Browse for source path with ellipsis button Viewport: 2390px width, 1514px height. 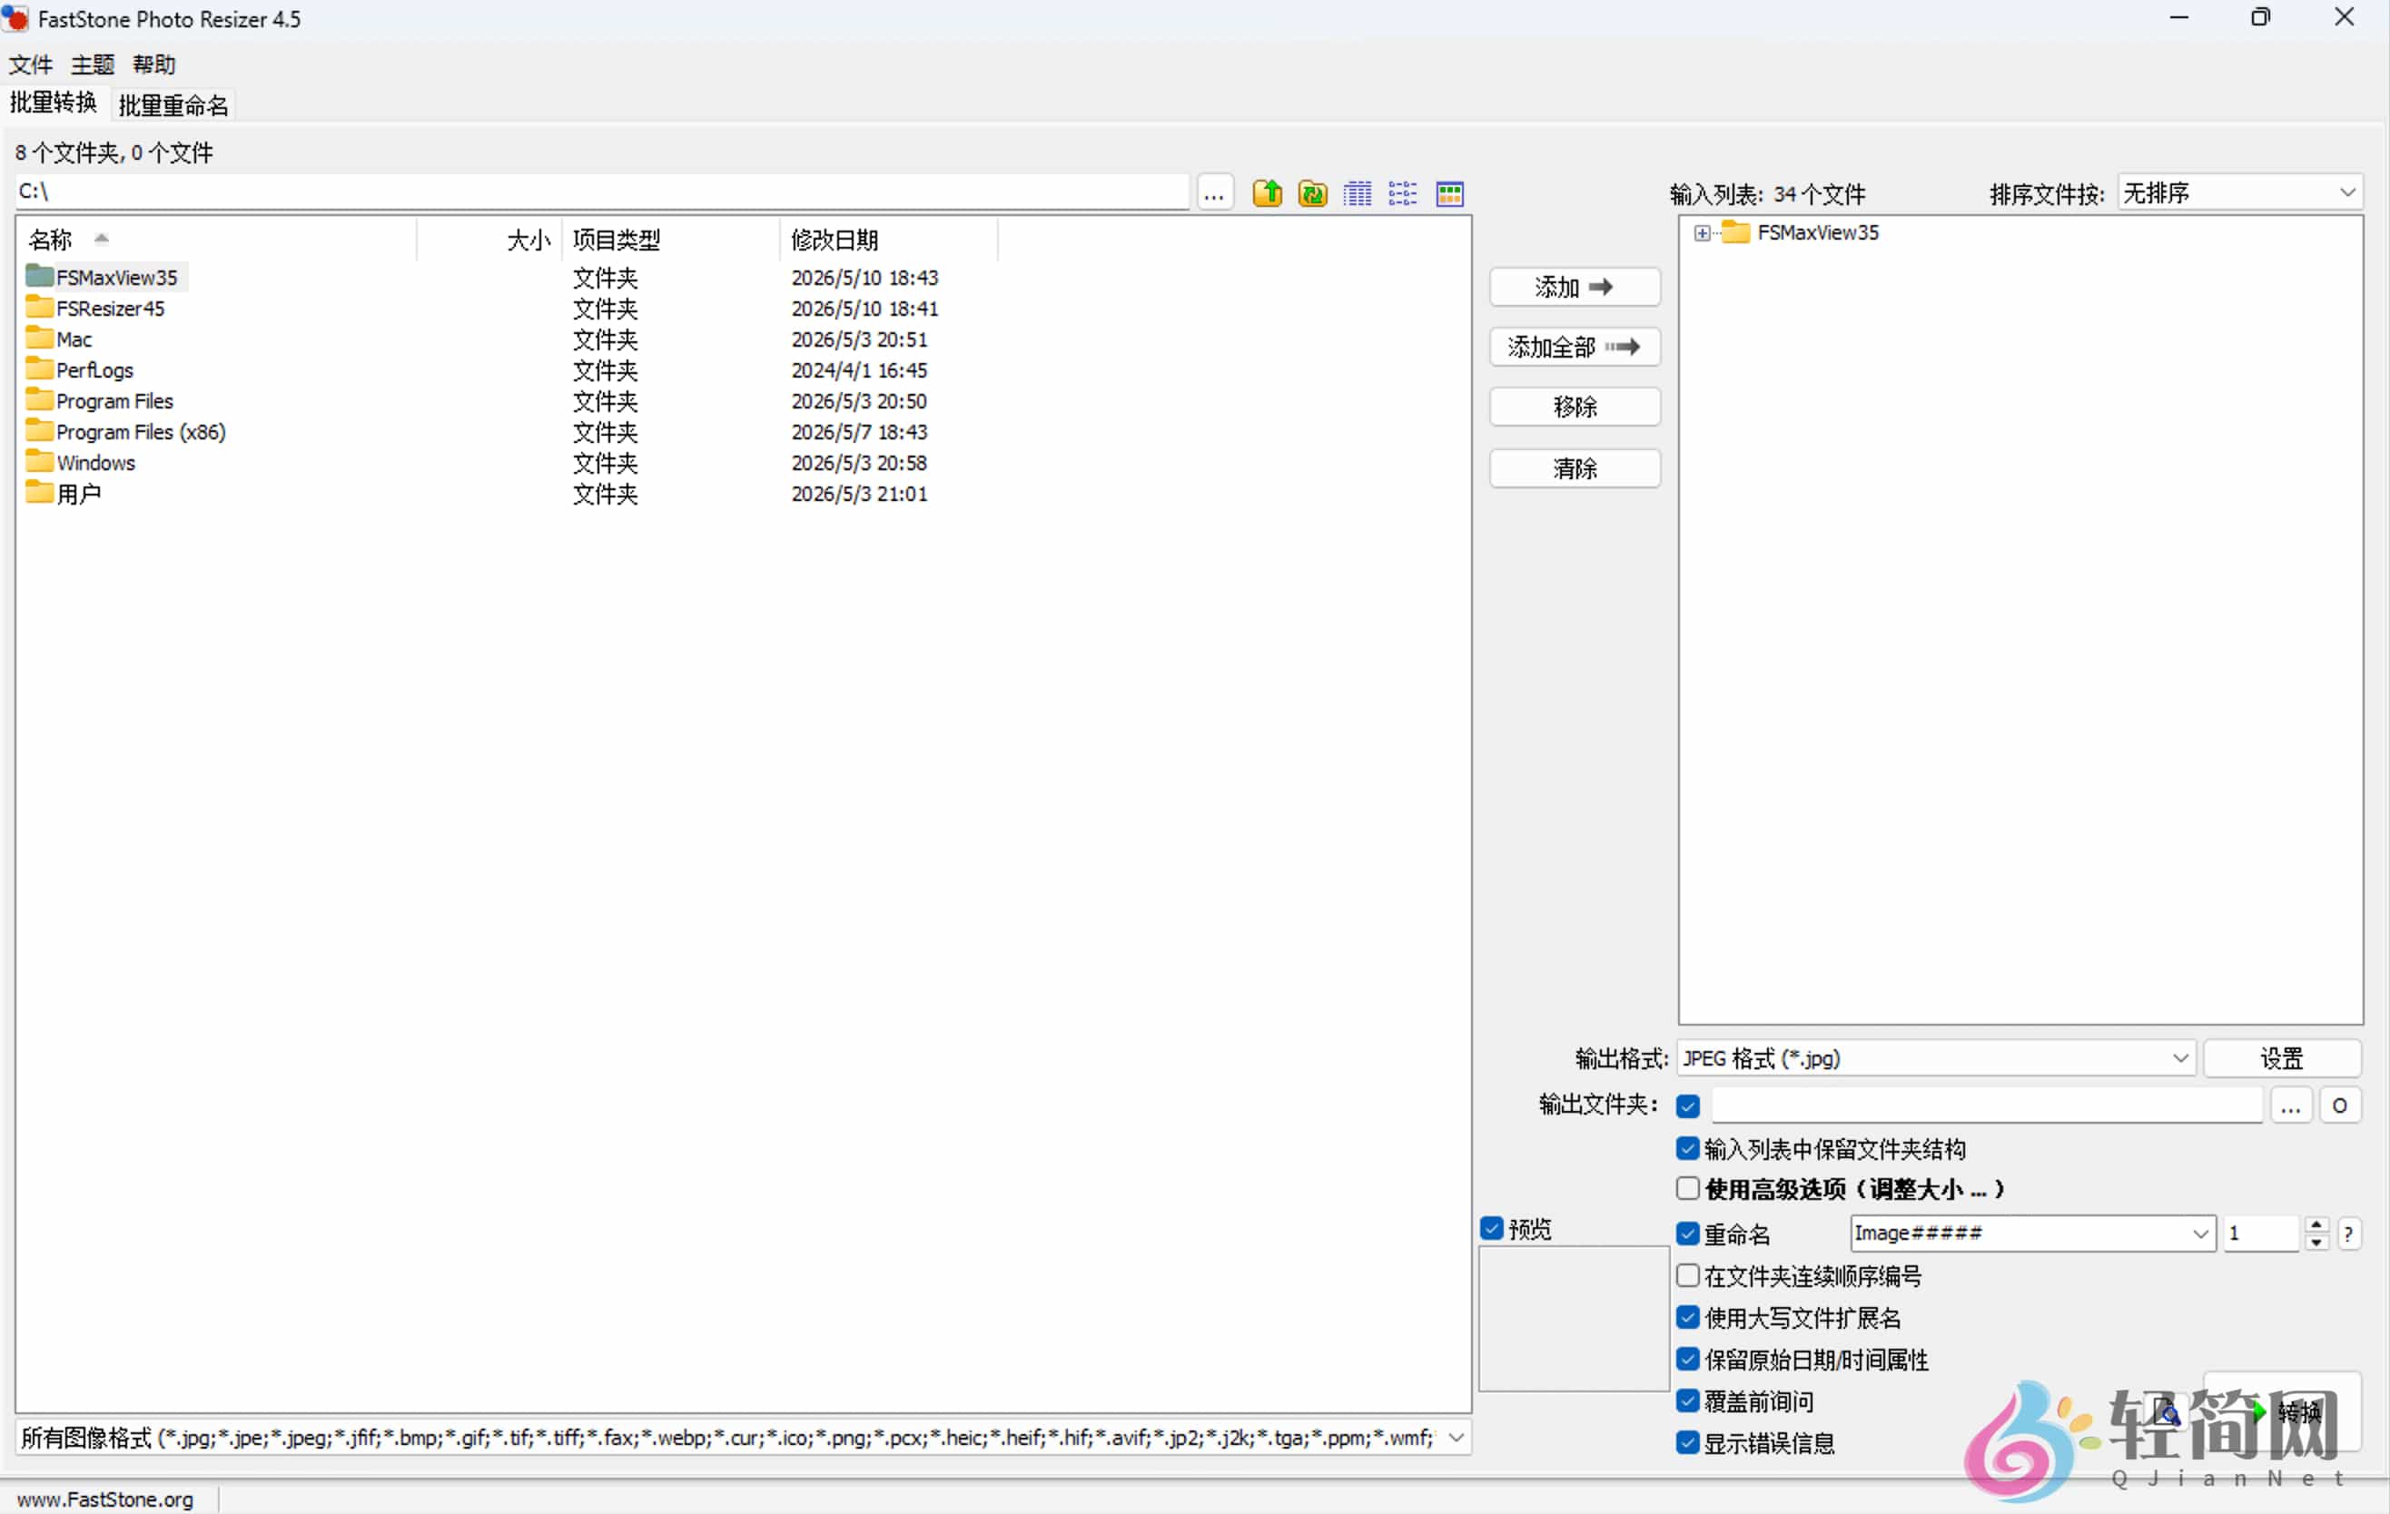(1214, 193)
